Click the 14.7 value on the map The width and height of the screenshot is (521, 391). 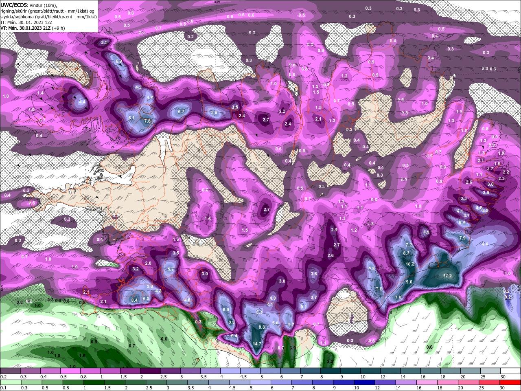tap(257, 344)
